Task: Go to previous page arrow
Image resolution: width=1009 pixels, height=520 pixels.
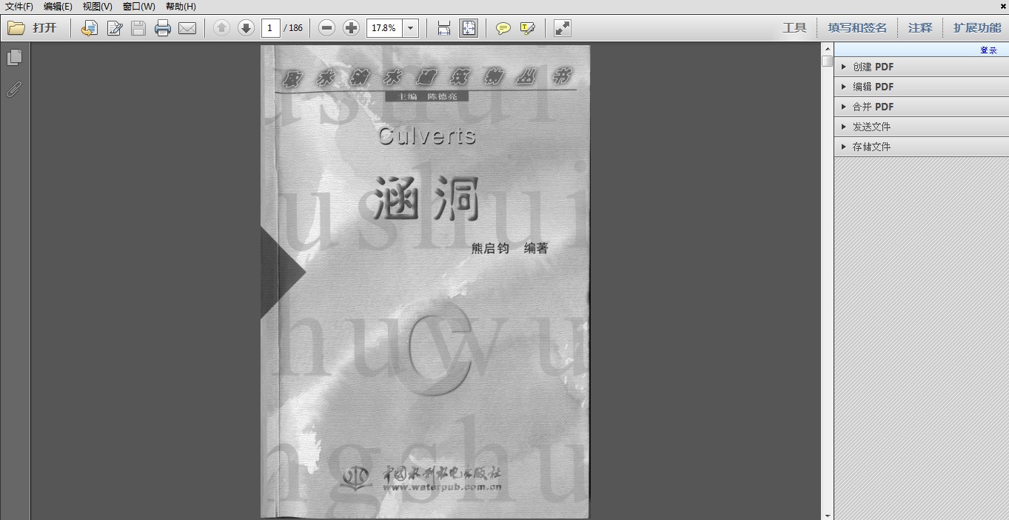Action: (221, 28)
